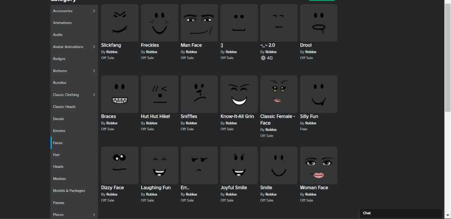Image resolution: width=451 pixels, height=219 pixels.
Task: Open the Classic Female face thumbnail
Action: click(279, 94)
